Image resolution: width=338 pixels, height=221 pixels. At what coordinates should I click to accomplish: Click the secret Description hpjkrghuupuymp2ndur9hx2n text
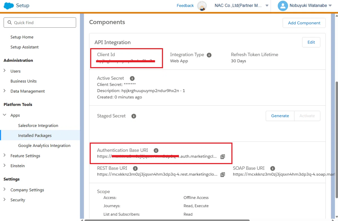(x=141, y=91)
